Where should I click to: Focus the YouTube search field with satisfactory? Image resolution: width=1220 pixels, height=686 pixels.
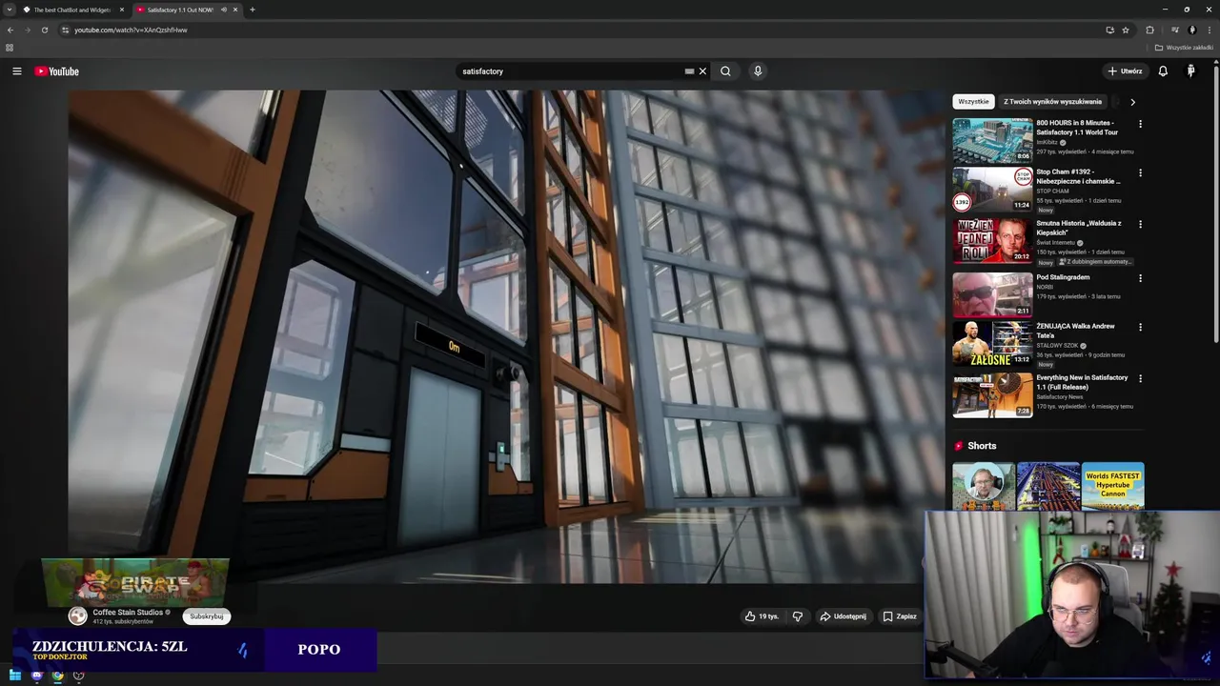pos(567,71)
